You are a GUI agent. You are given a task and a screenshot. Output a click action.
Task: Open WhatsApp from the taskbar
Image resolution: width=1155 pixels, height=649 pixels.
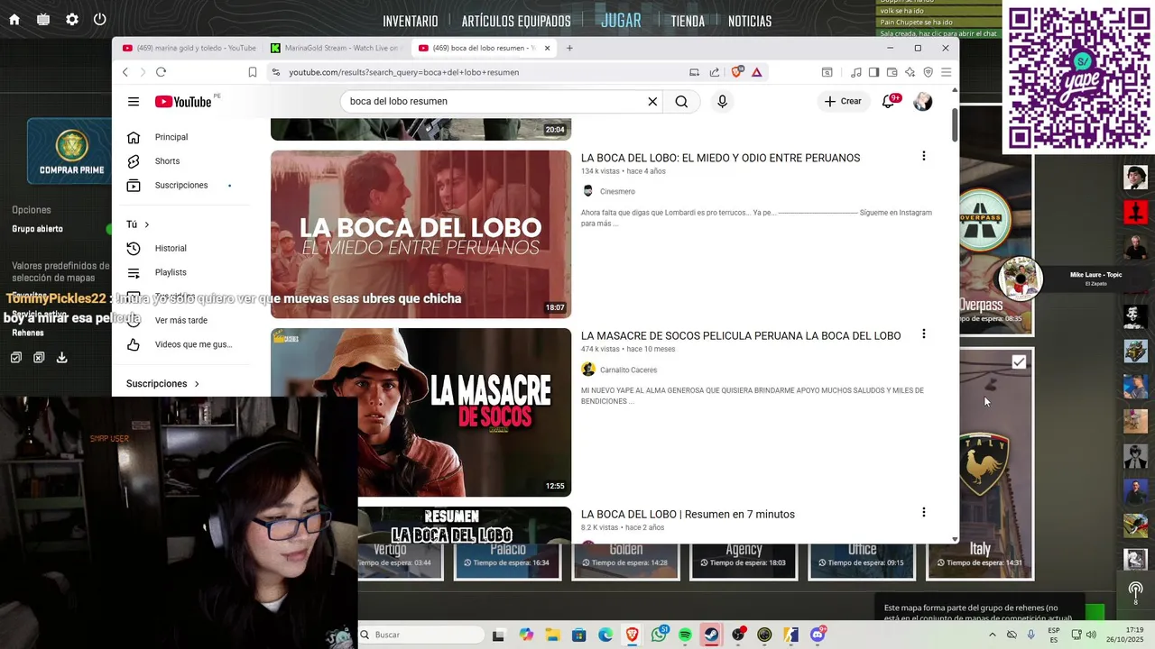click(x=659, y=635)
